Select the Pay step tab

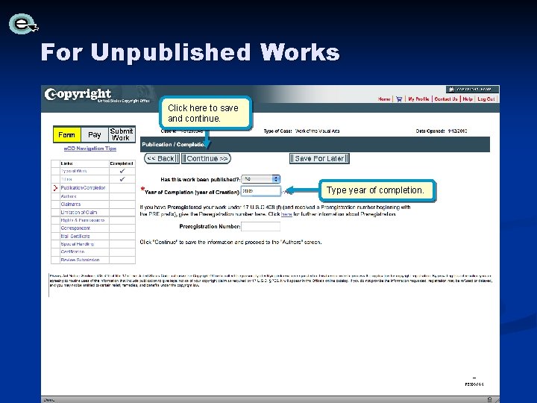coord(95,134)
